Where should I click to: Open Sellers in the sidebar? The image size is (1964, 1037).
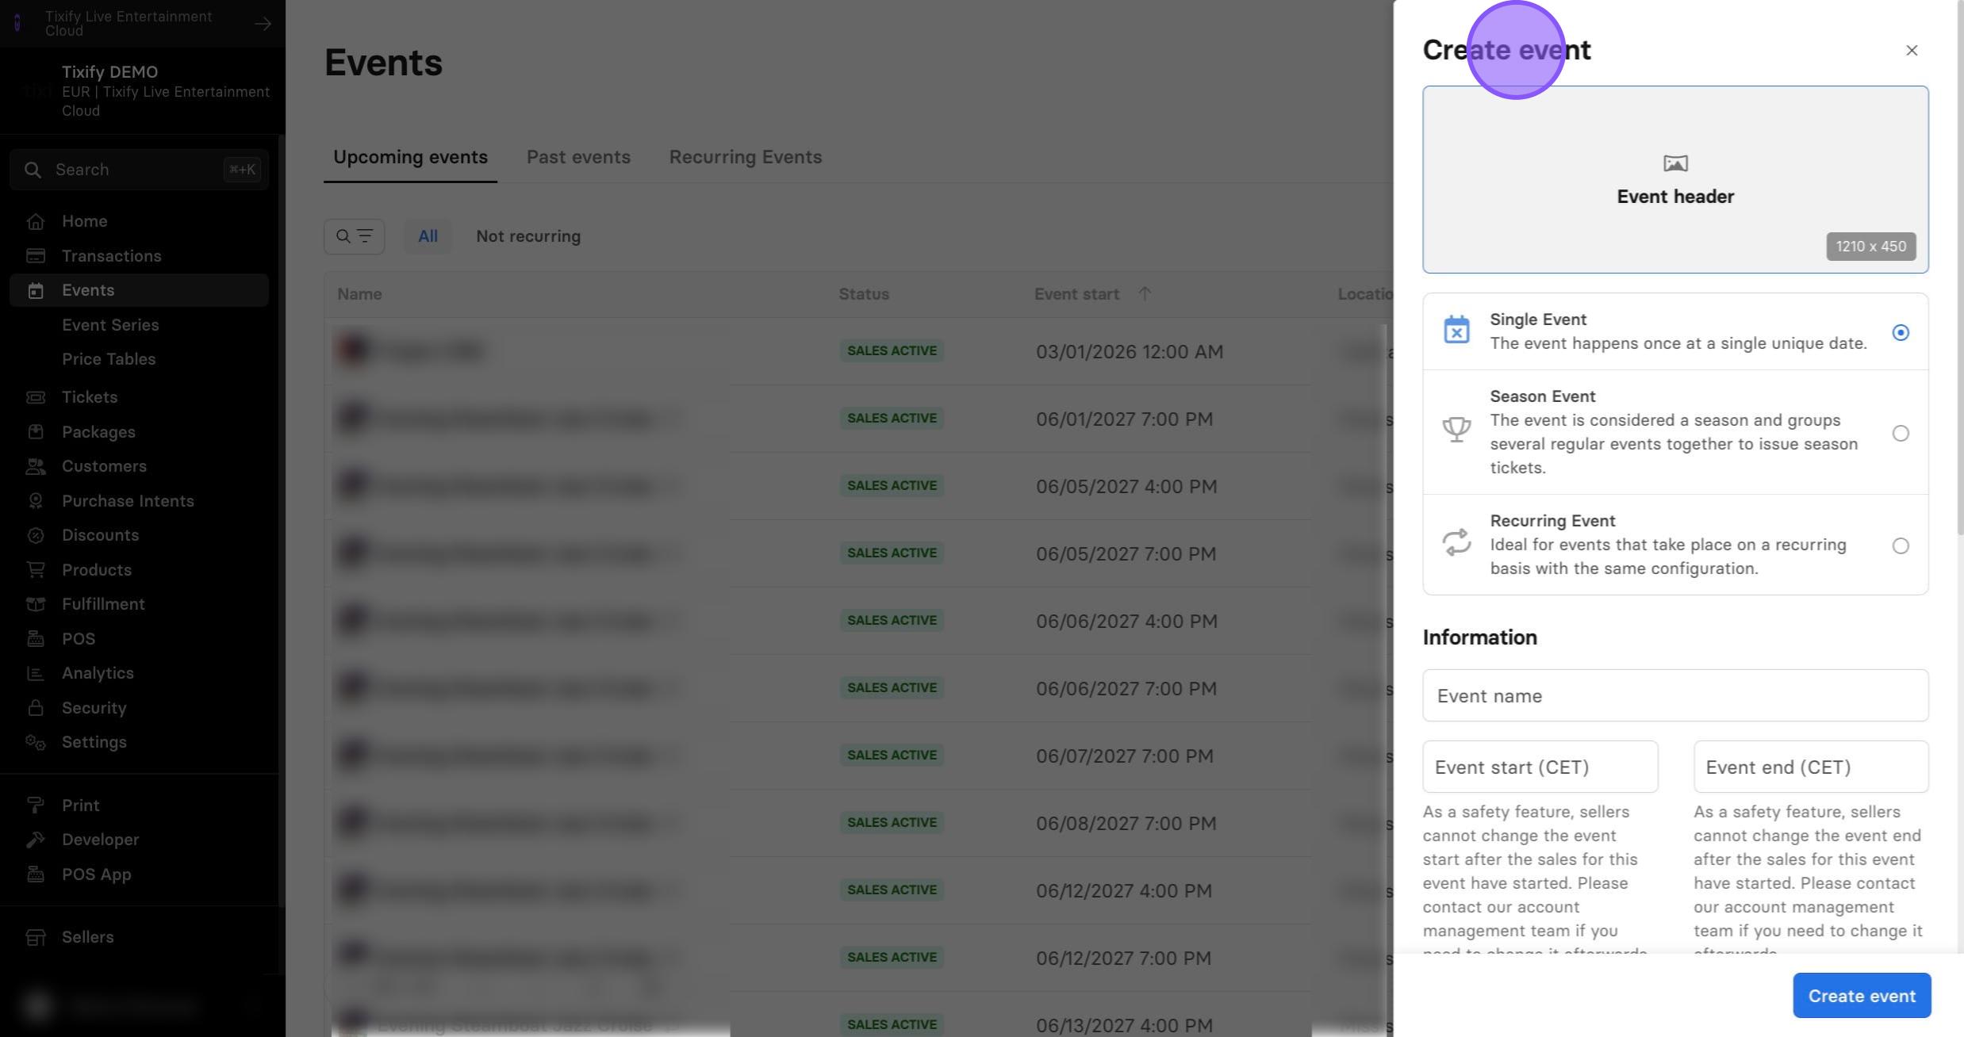click(x=140, y=937)
